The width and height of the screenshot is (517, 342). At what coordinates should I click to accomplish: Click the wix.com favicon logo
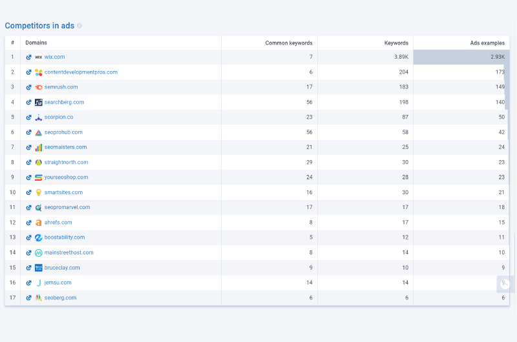(x=39, y=57)
